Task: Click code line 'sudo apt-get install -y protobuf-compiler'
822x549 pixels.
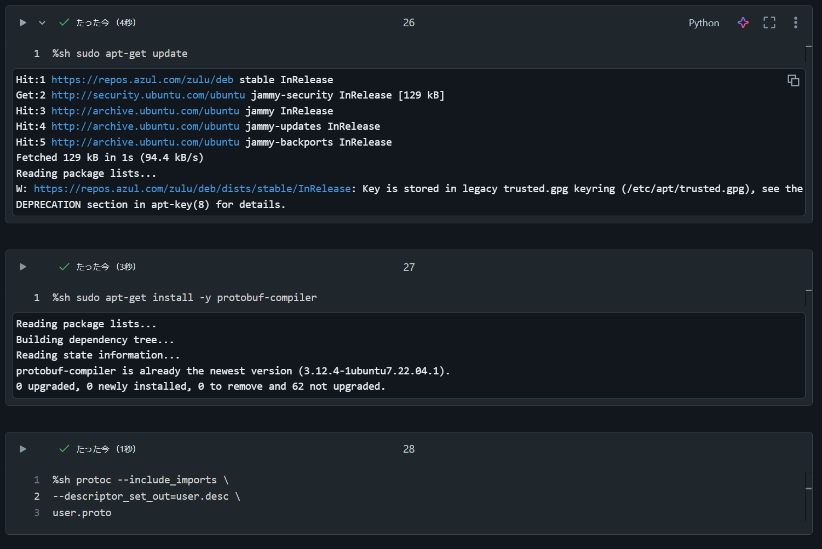Action: tap(197, 298)
